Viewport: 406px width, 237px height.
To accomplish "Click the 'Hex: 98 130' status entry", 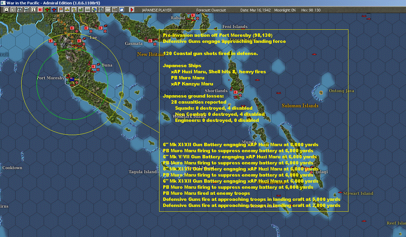I will click(x=311, y=10).
